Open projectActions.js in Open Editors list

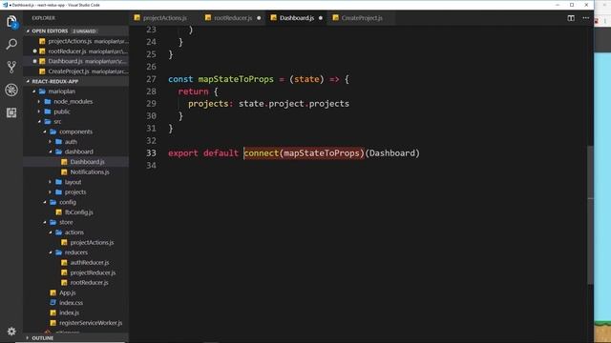76,41
